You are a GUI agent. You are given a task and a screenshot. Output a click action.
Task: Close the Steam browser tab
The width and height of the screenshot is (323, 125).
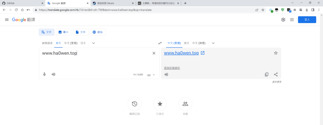click(x=132, y=3)
